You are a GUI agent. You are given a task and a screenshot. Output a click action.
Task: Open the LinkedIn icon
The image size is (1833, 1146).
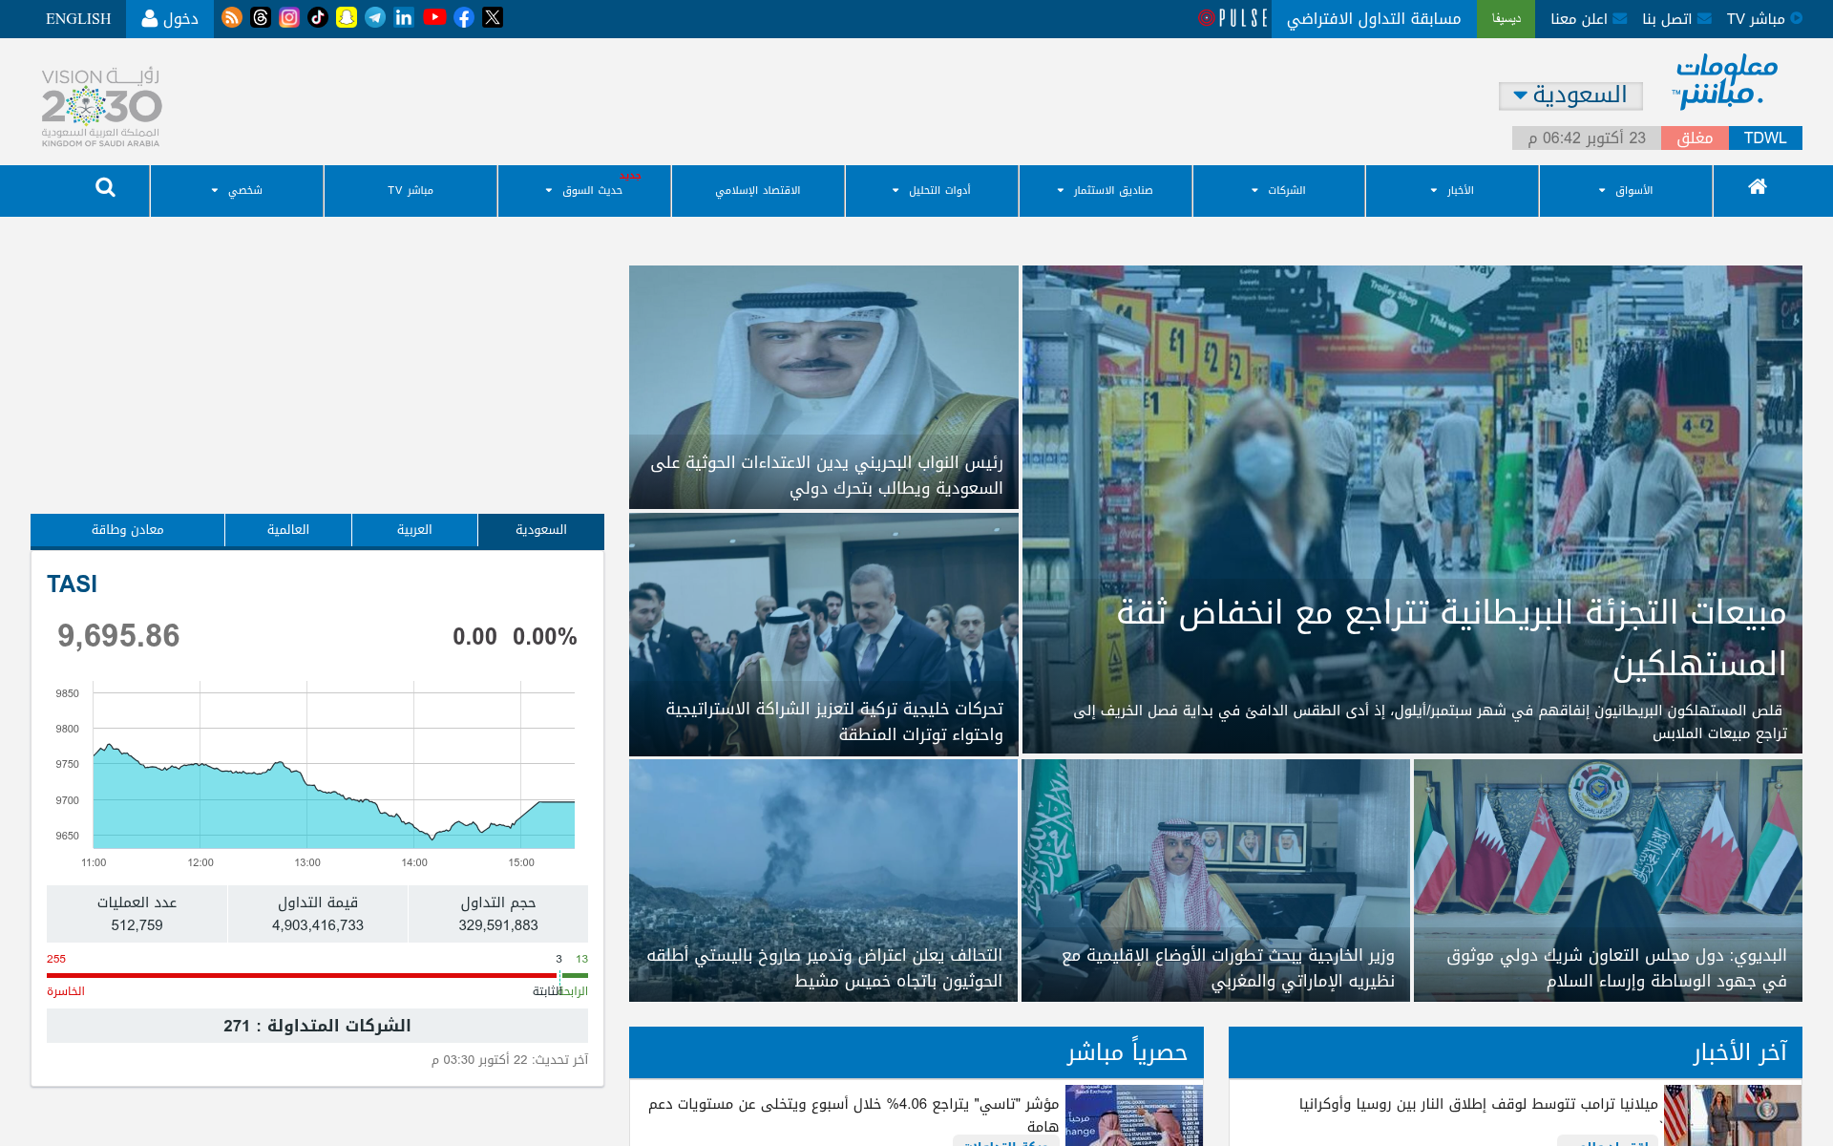(404, 18)
